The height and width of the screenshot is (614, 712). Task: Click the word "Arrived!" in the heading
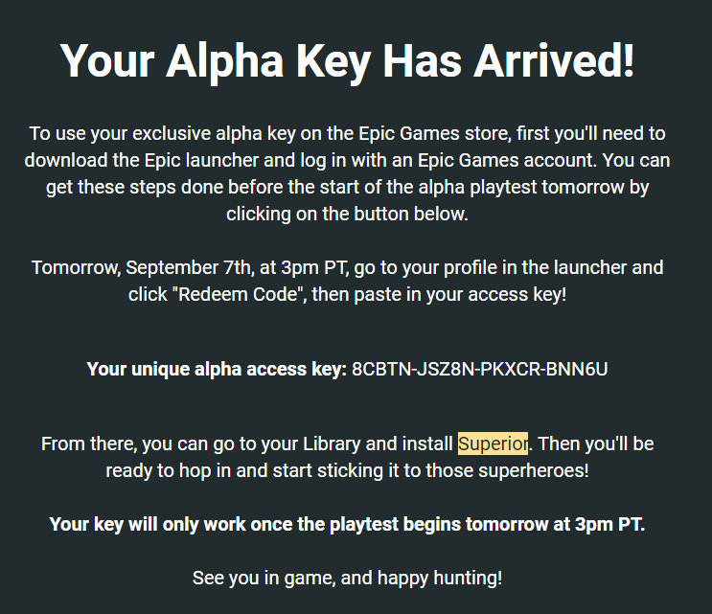click(554, 60)
